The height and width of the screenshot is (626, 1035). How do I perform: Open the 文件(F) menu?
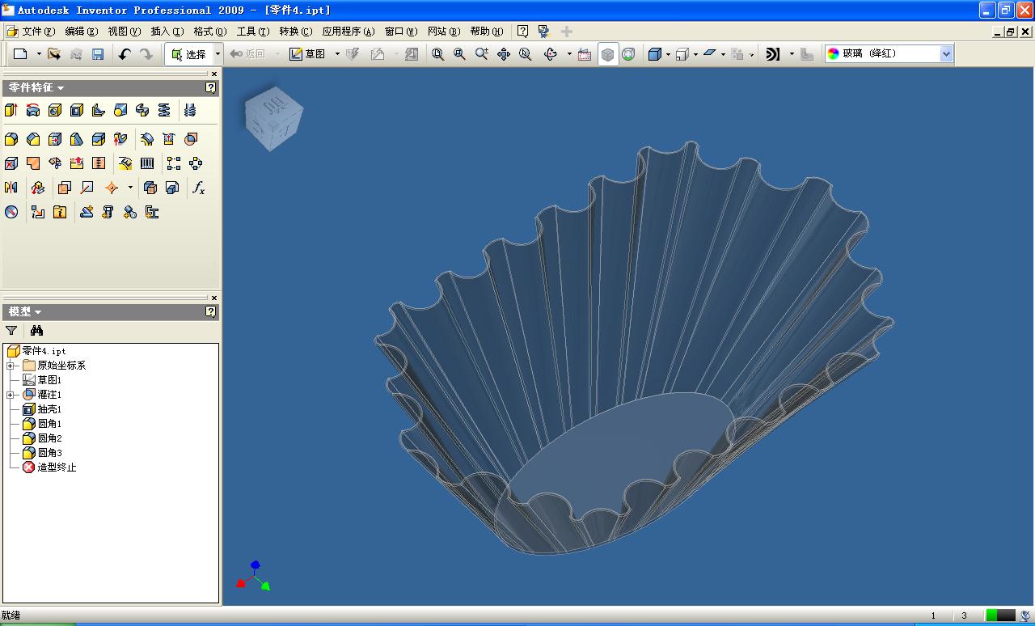(38, 32)
